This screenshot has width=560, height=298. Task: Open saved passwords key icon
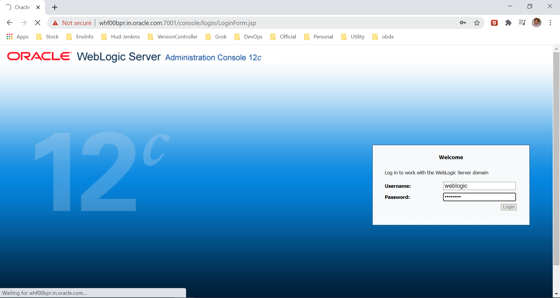pos(463,23)
